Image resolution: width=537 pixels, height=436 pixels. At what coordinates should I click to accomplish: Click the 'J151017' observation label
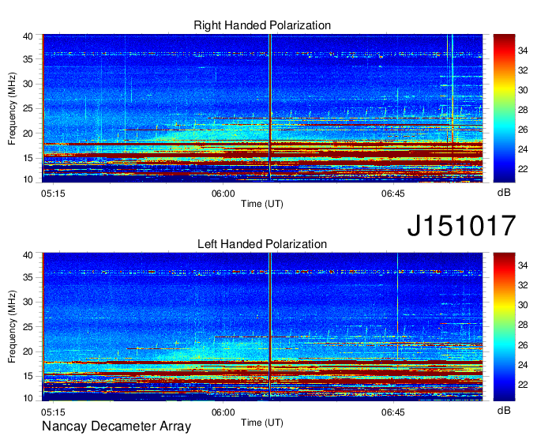point(461,226)
